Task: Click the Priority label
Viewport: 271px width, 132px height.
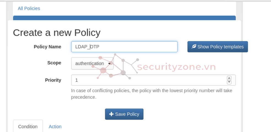Action: (x=53, y=80)
